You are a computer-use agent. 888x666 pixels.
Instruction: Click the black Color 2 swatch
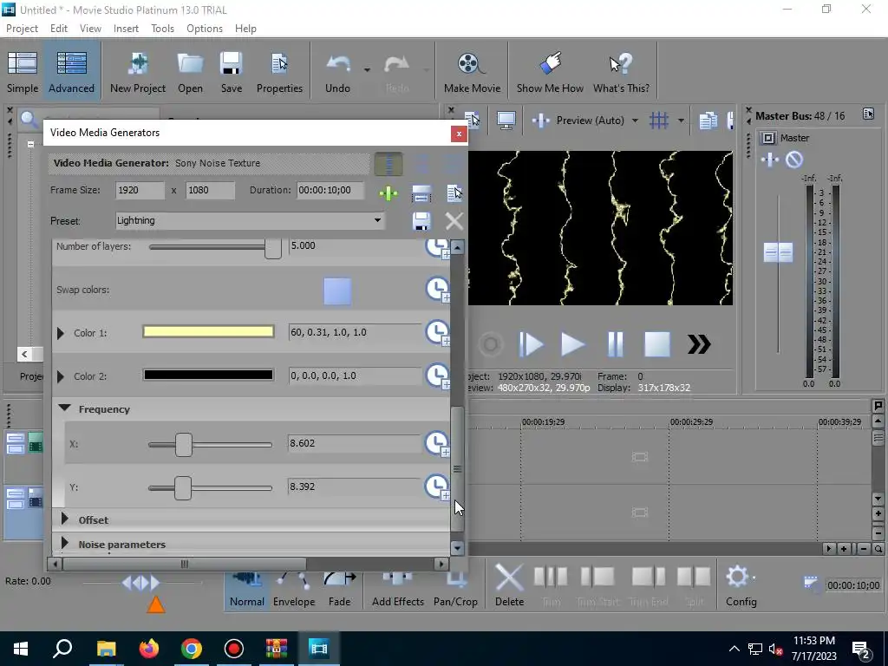point(208,375)
